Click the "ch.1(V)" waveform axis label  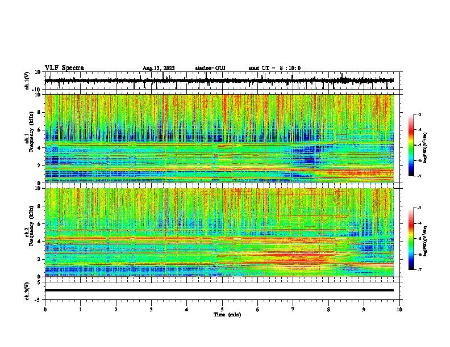tap(27, 81)
